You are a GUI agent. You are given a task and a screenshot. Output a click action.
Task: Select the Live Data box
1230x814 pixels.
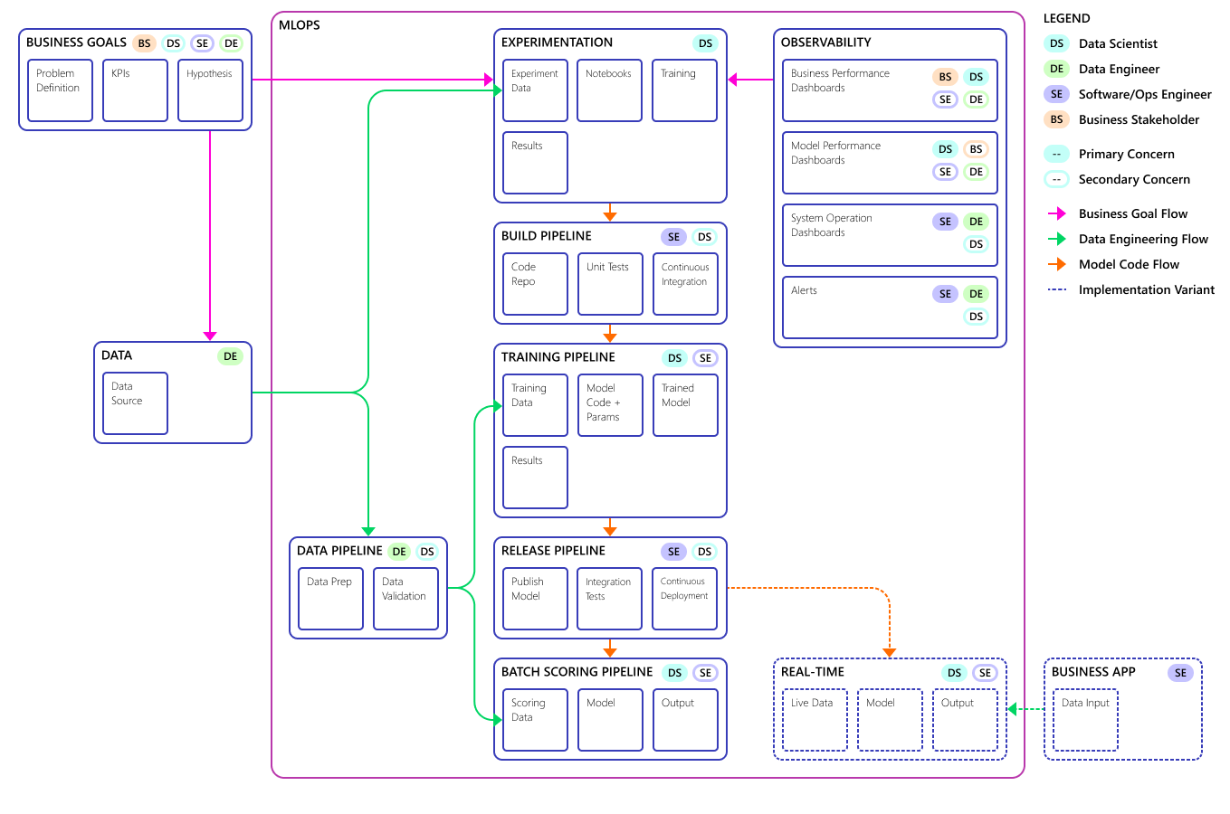click(x=815, y=720)
